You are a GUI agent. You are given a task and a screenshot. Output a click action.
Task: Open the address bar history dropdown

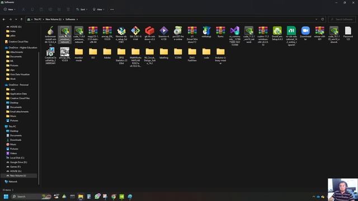click(x=316, y=20)
